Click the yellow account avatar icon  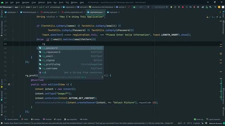[x=219, y=7]
